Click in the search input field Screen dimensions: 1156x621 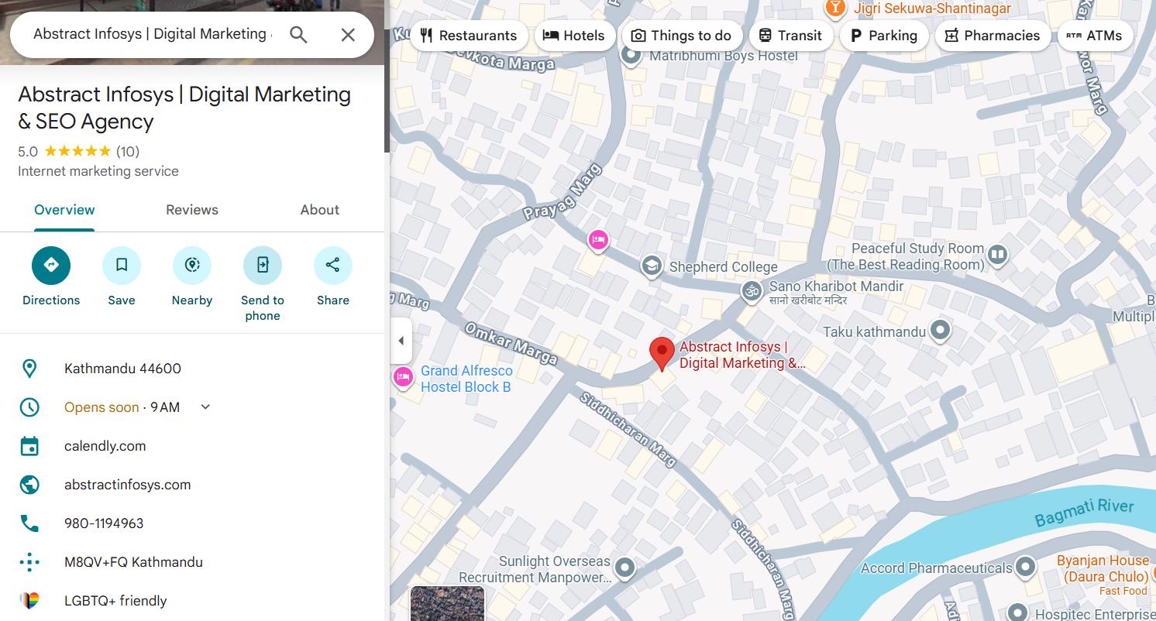(x=151, y=35)
